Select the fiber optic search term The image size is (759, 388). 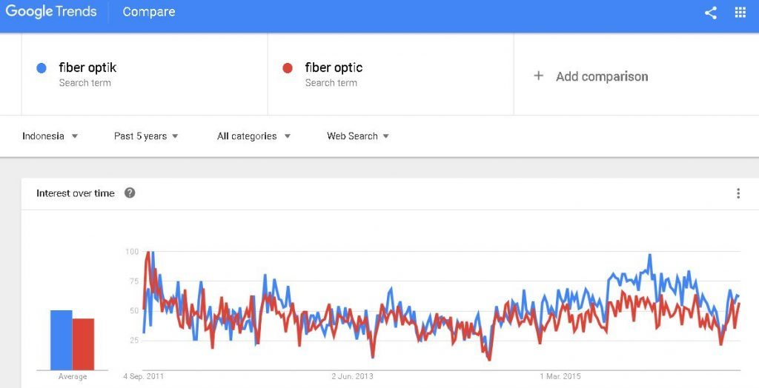334,68
